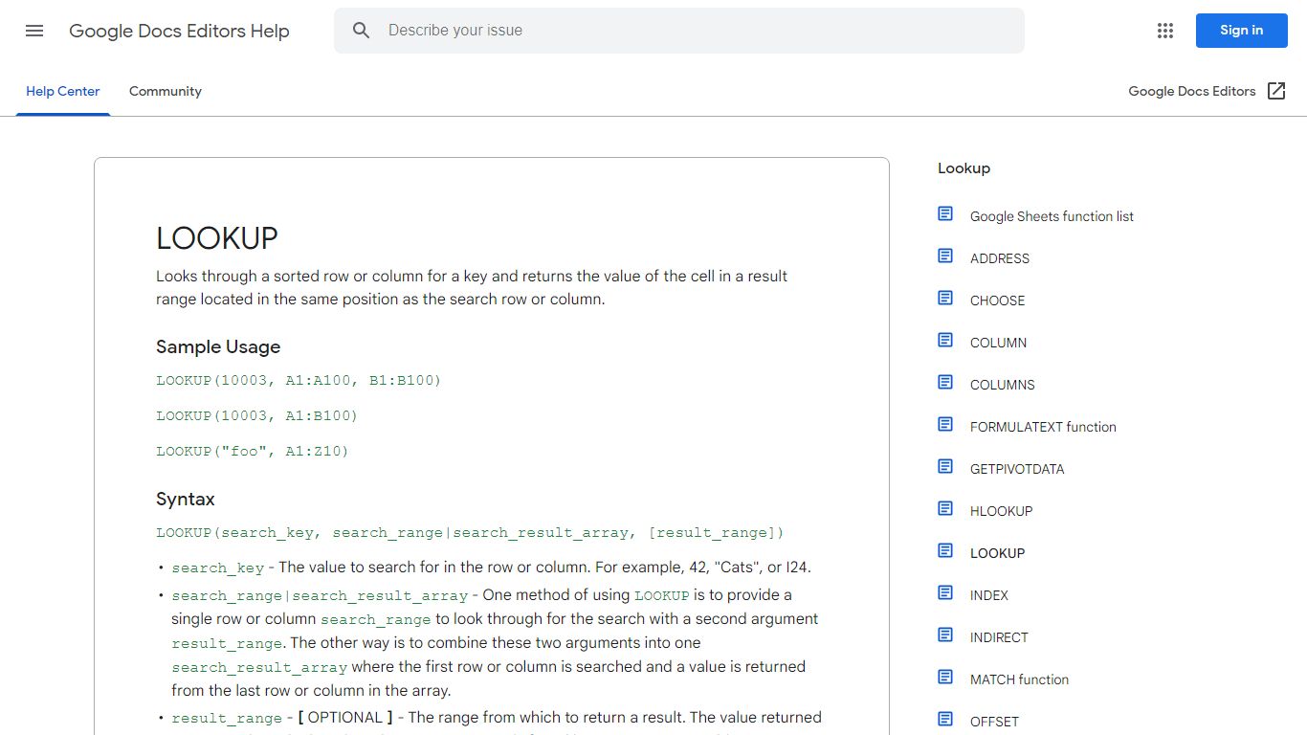The height and width of the screenshot is (735, 1307).
Task: Click sample LOOKUP(10003, A1:A100, B1:B100)
Action: [x=299, y=381]
